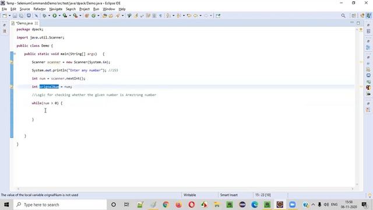Open Zoom from the taskbar
This screenshot has width=373, height=210.
[293, 205]
